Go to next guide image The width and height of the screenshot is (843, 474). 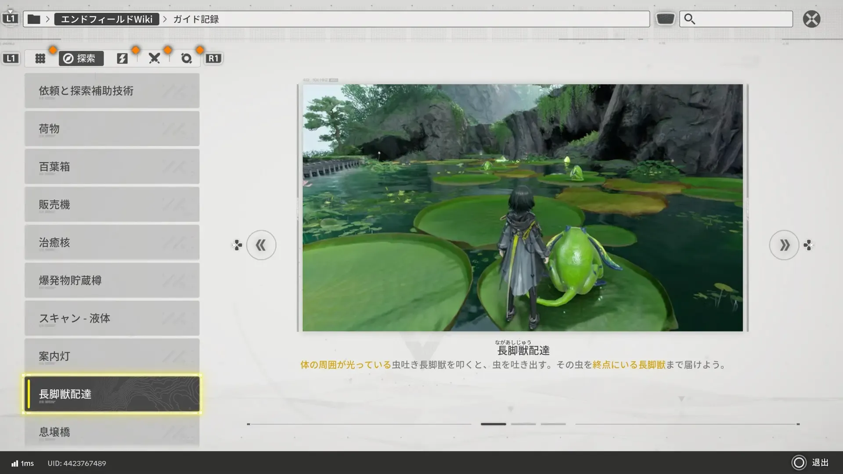784,245
